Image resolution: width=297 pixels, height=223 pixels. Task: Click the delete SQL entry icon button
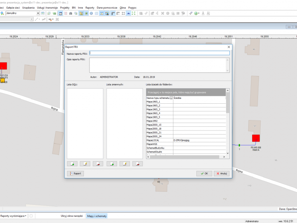pos(98,164)
